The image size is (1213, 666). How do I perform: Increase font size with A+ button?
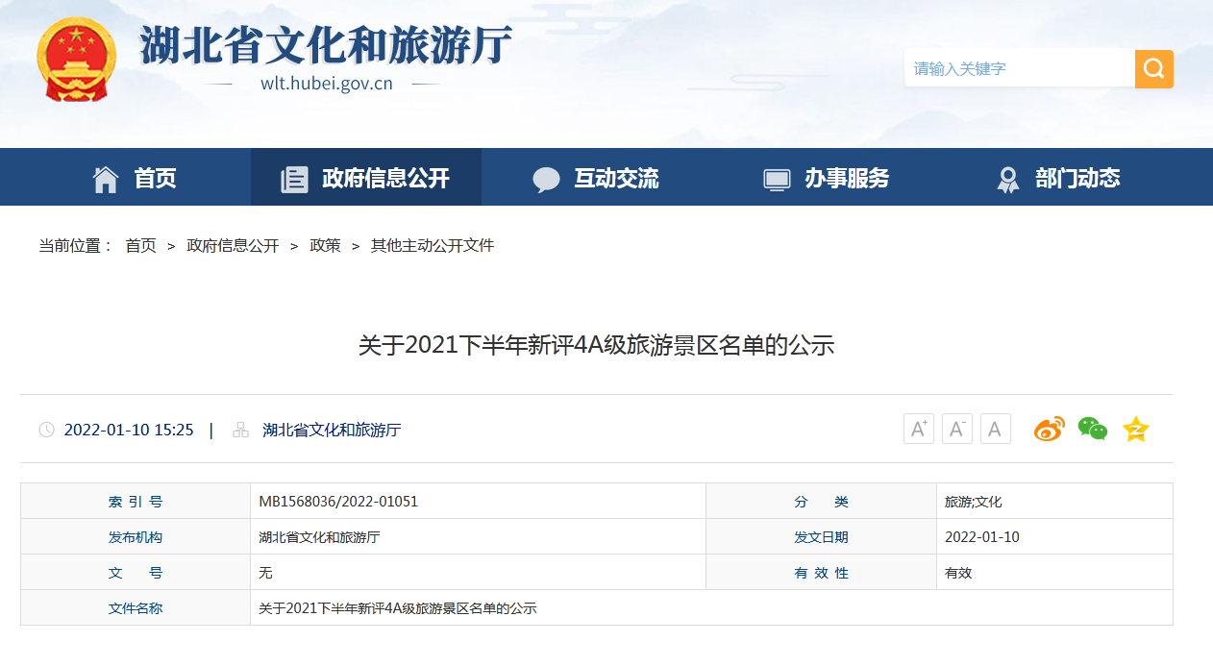pos(918,429)
